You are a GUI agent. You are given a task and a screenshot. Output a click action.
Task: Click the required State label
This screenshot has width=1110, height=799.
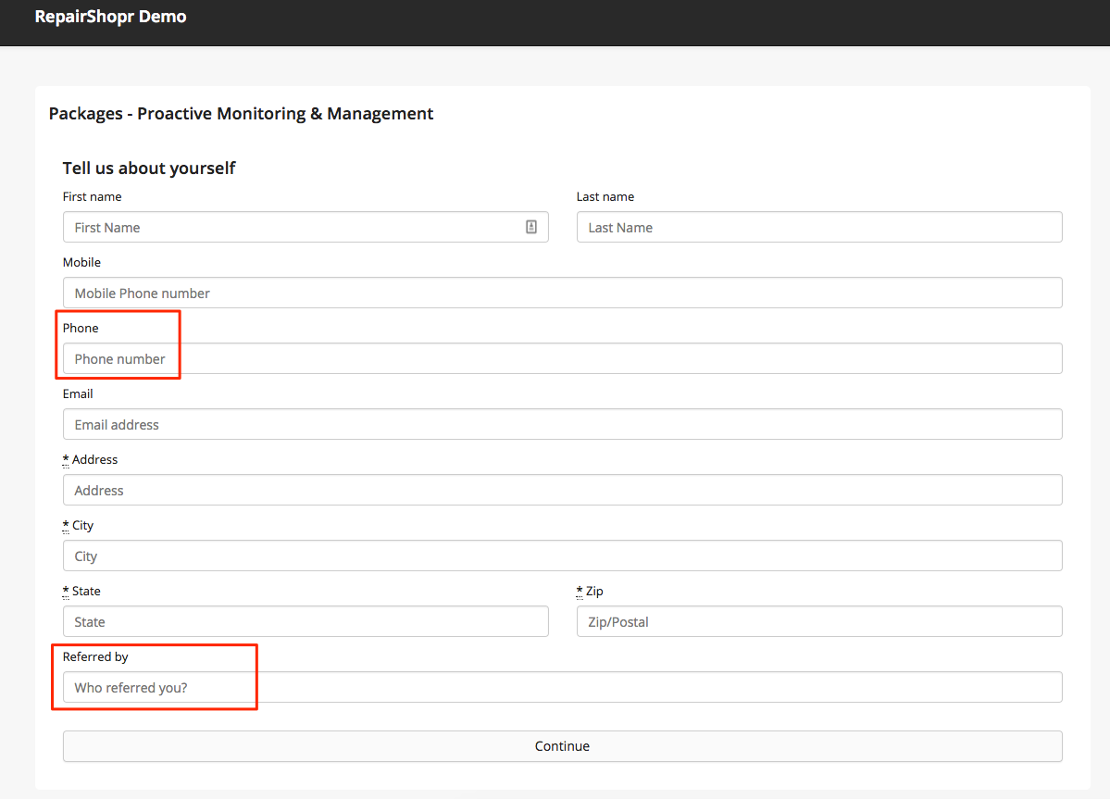pos(81,592)
